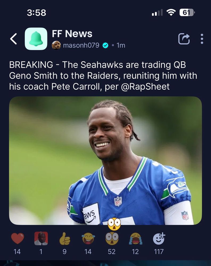This screenshot has height=266, width=211.
Task: React with the laughing tears emoji
Action: (x=88, y=238)
